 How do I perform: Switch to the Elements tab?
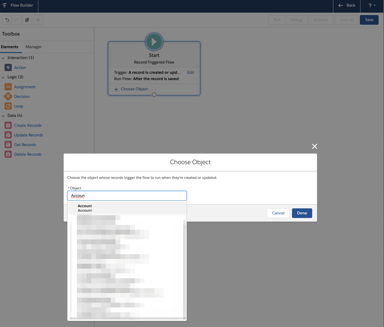(x=10, y=47)
